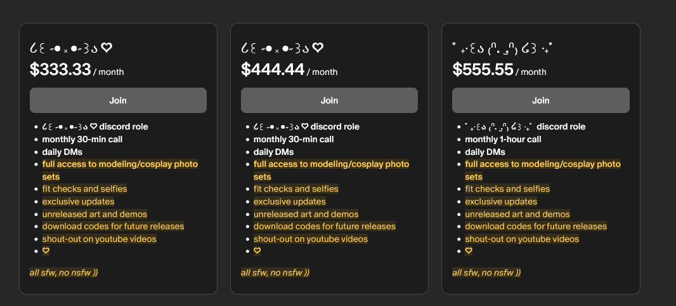Join the $555.55 monthly membership
The width and height of the screenshot is (676, 306).
[540, 100]
